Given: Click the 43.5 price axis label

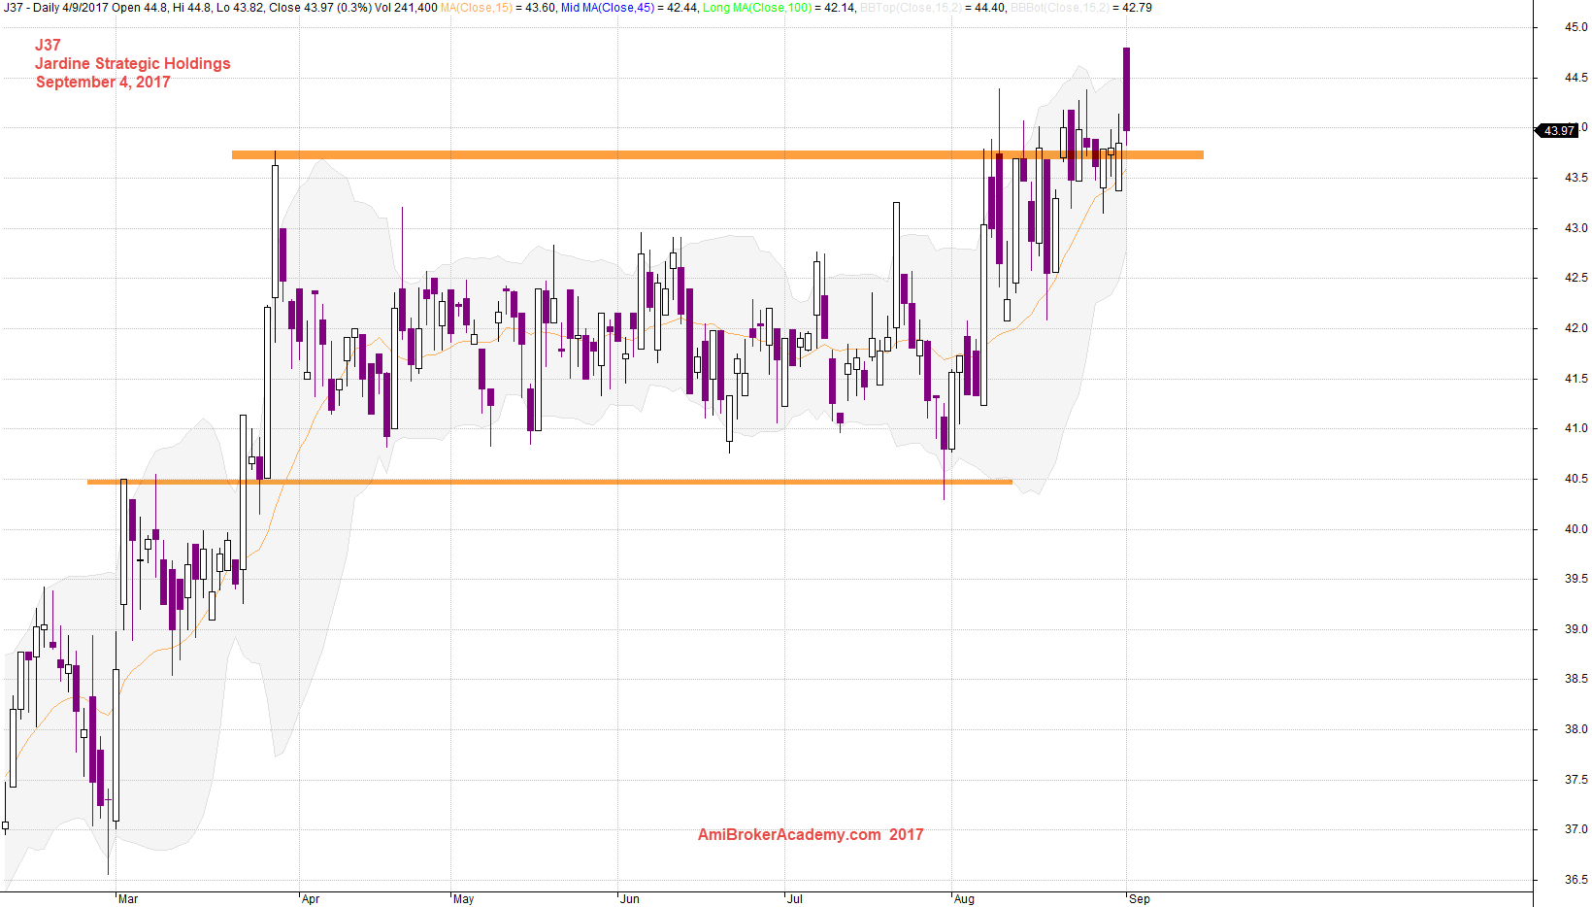Looking at the screenshot, I should 1576,178.
